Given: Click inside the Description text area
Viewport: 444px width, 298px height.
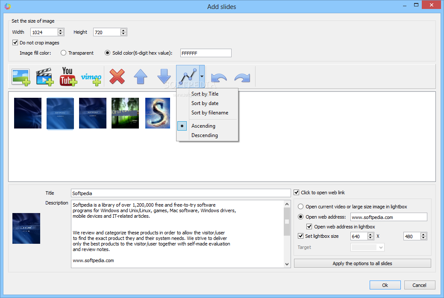Looking at the screenshot, I should tap(177, 234).
